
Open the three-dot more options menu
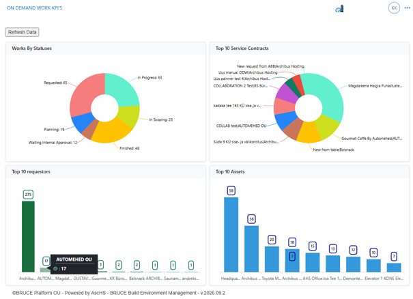407,8
